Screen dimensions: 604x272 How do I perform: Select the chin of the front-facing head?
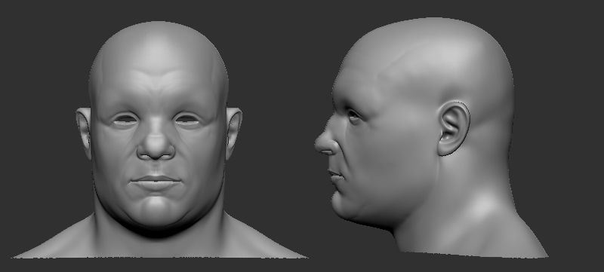(x=156, y=209)
